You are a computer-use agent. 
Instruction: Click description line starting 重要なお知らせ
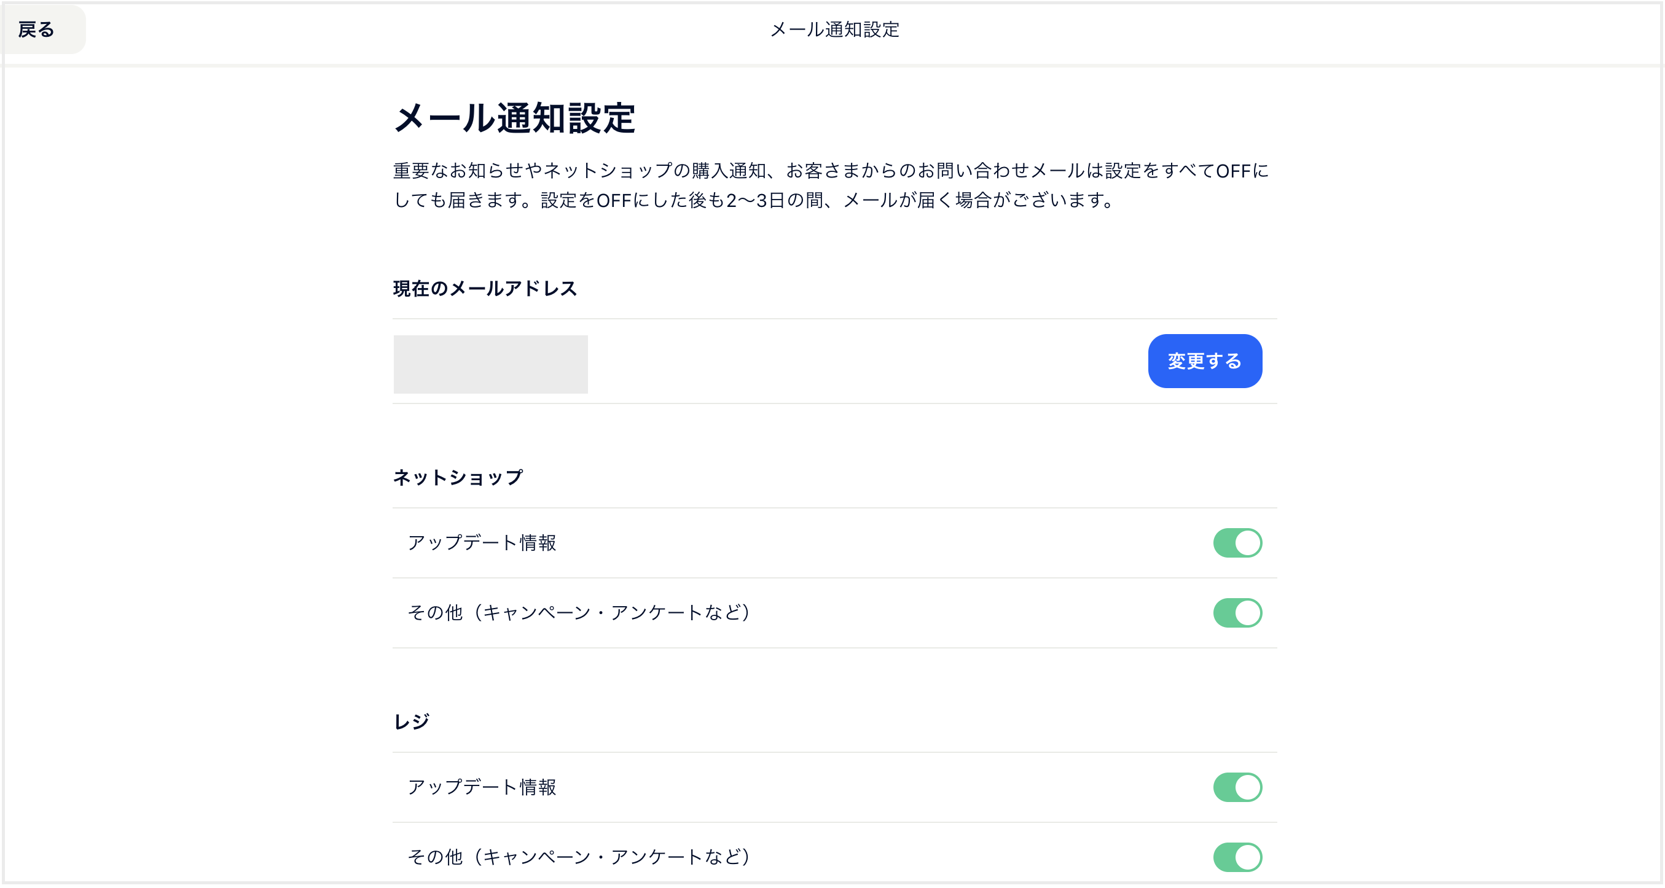831,171
